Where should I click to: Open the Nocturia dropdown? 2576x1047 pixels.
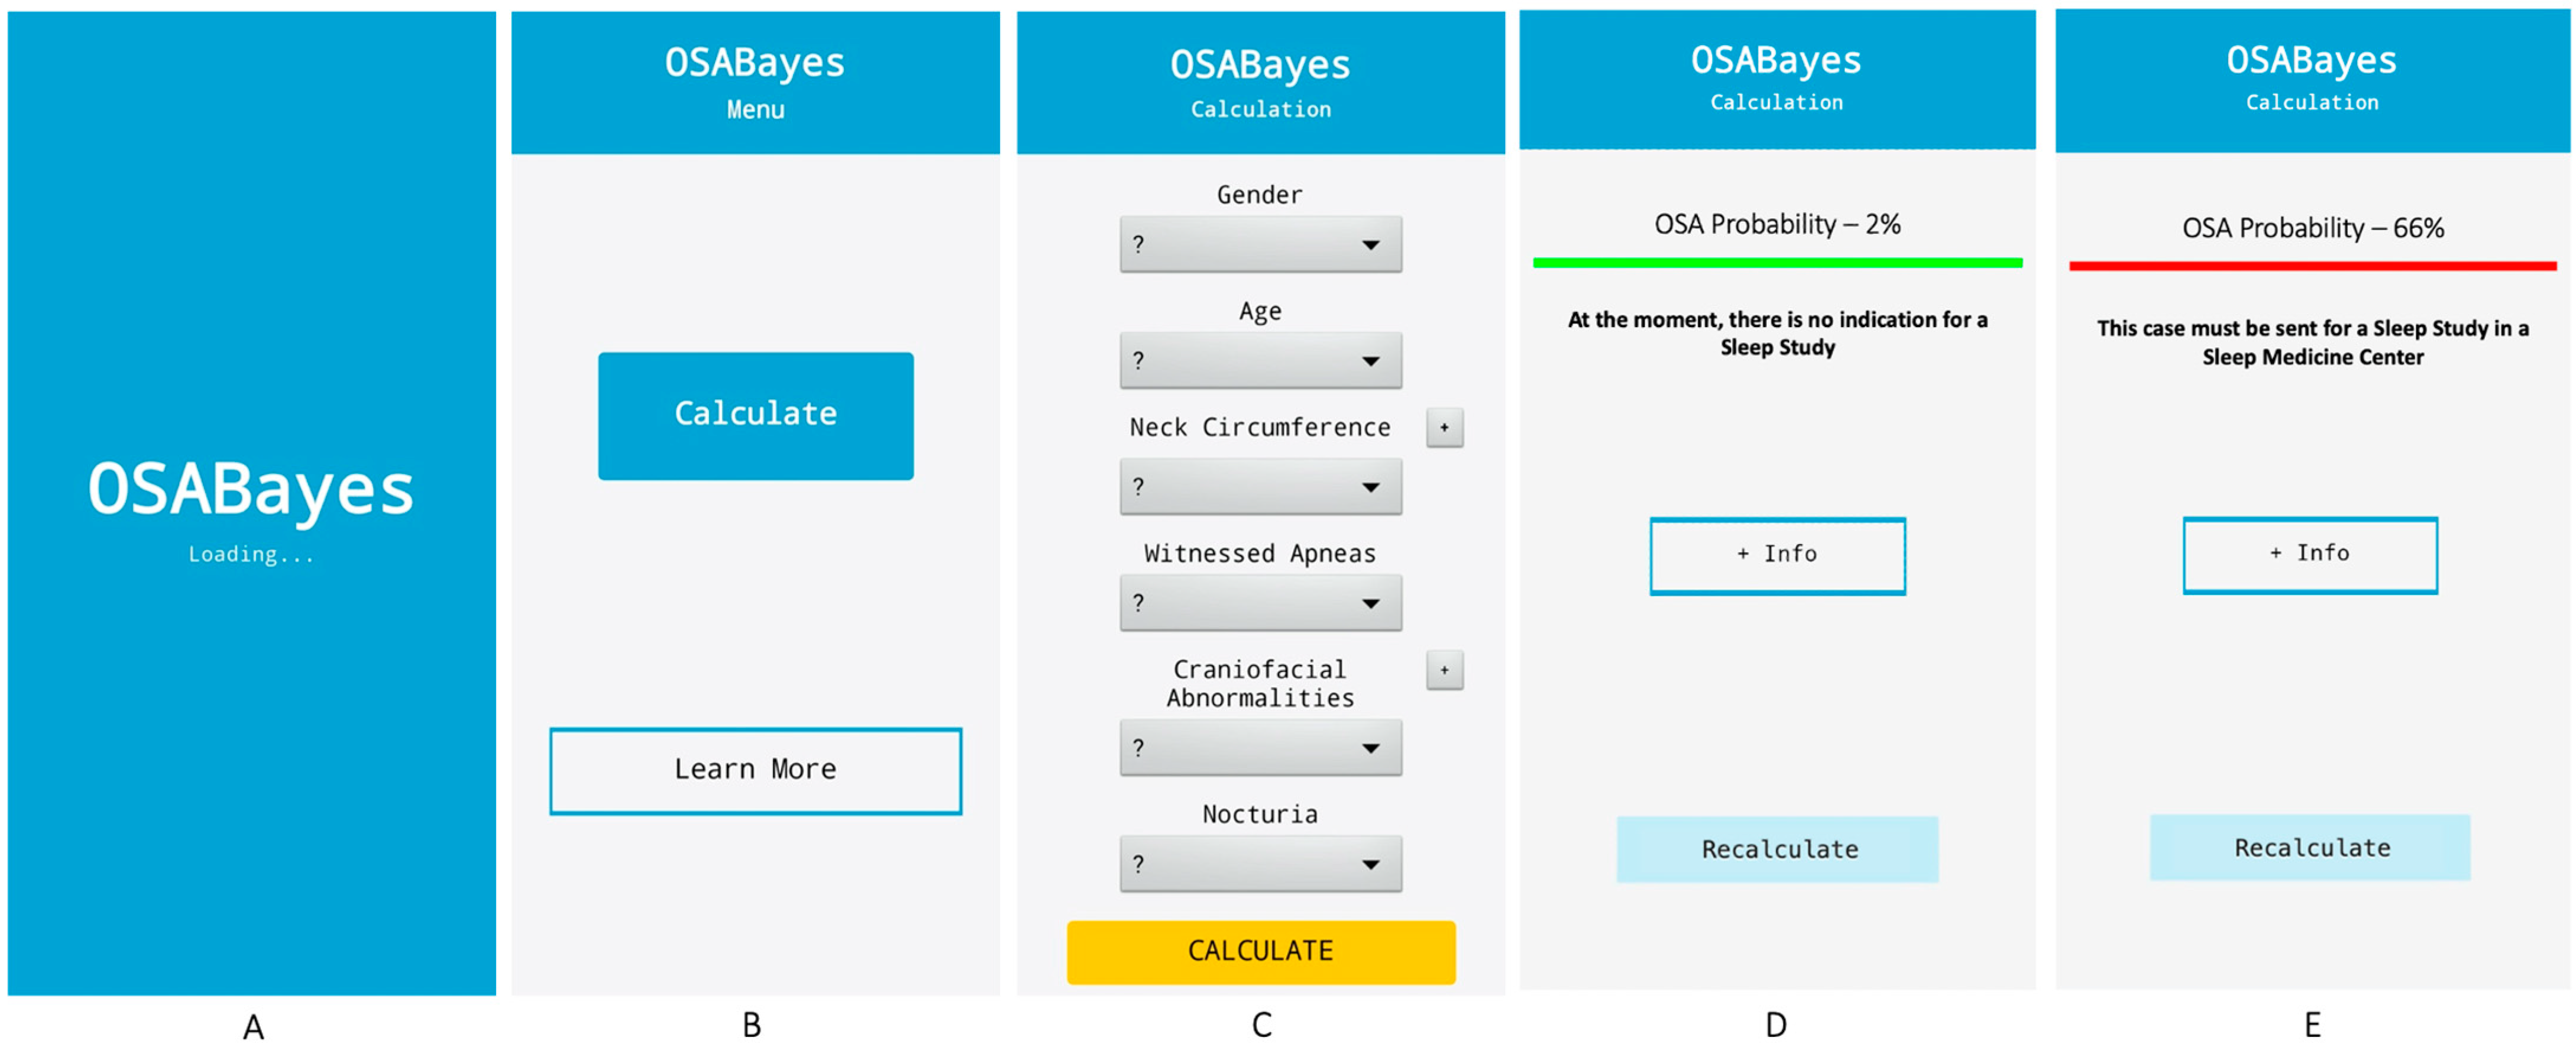(x=1260, y=864)
